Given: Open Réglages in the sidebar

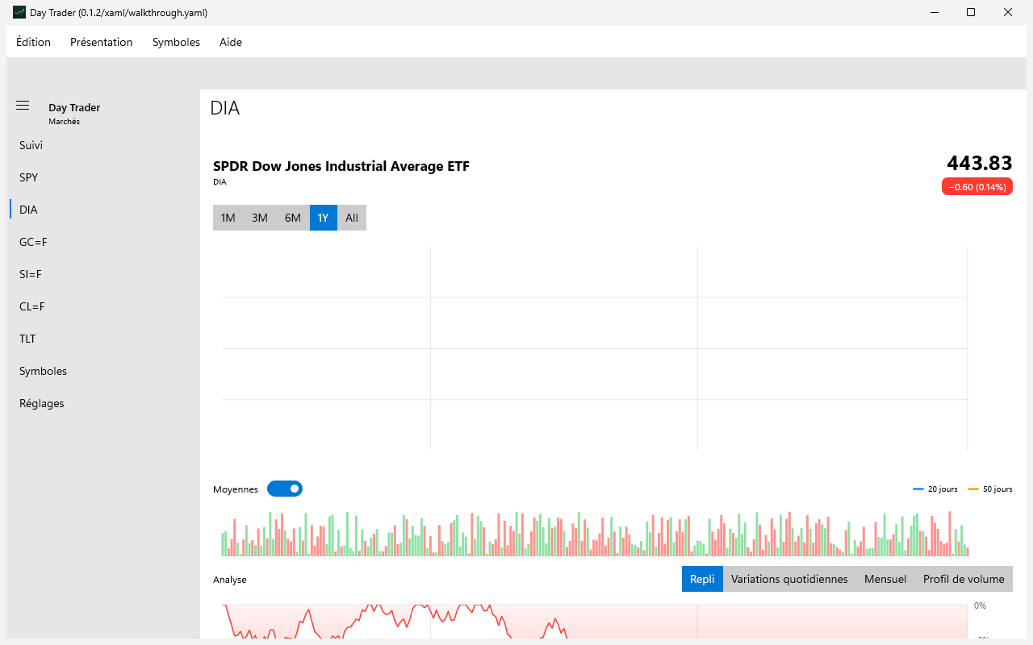Looking at the screenshot, I should [103, 403].
